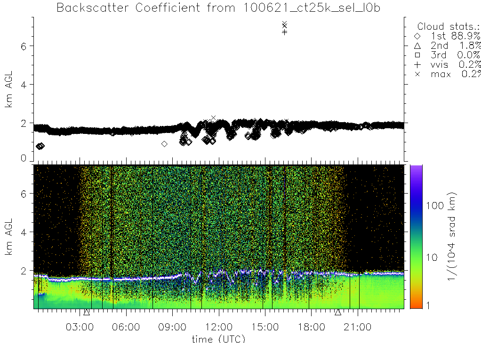Viewport: 481px width, 343px height.
Task: Click the triangle symbol for 2nd cloud layer
Action: 417,46
